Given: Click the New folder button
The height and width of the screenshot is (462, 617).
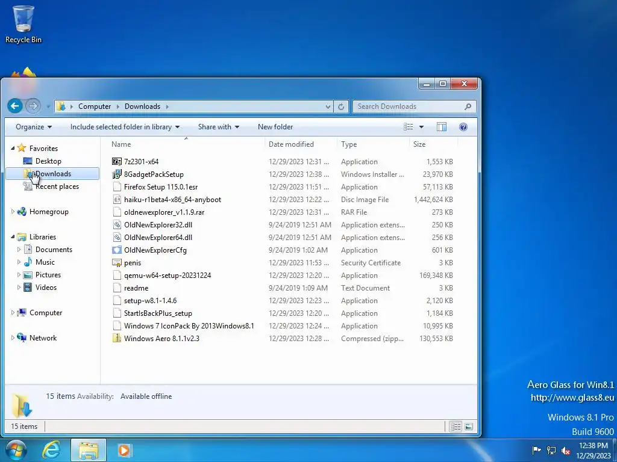Looking at the screenshot, I should tap(275, 127).
